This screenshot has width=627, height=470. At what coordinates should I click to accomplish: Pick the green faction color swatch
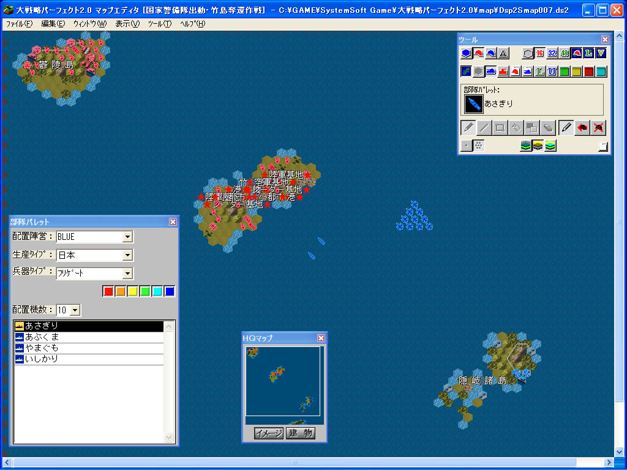click(145, 291)
